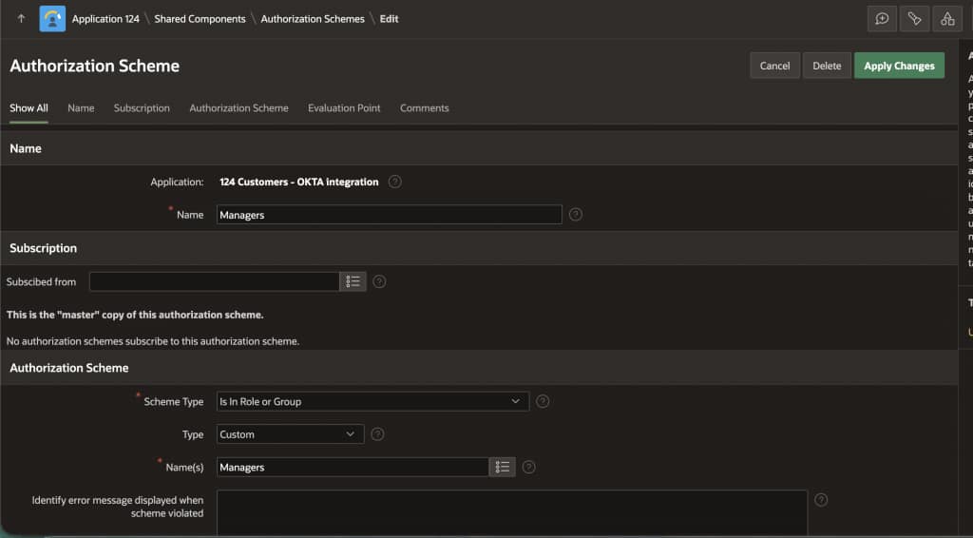The height and width of the screenshot is (538, 973).
Task: Click '124 Customers - OKTA integration' text
Action: 299,182
